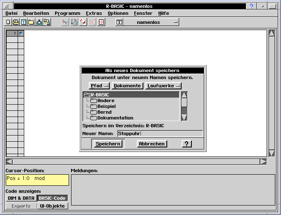Click the red crosshair arrows icon
This screenshot has height=215, width=281.
[x=101, y=22]
